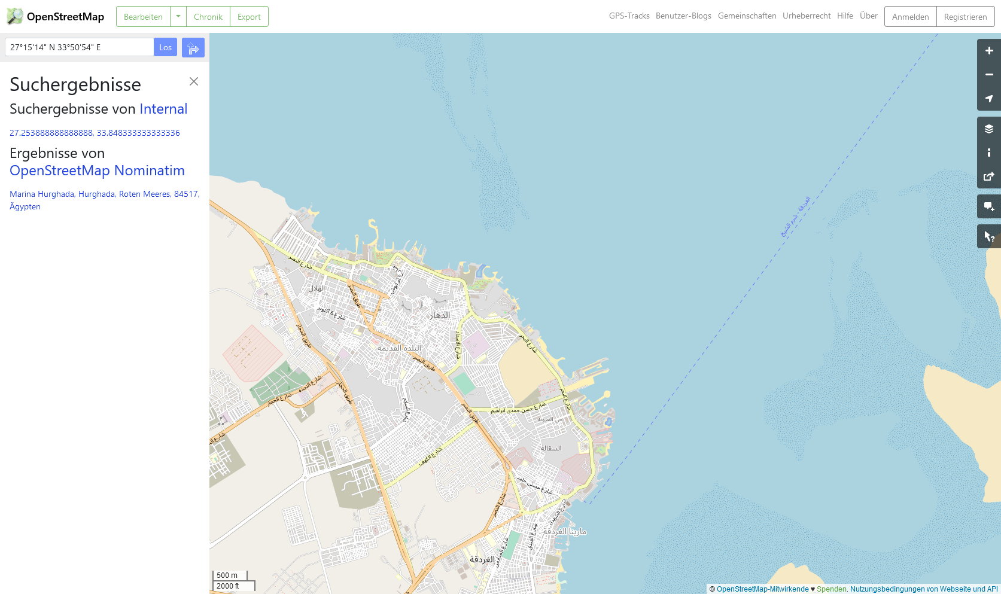Click the OpenStreetMap logo icon
Image resolution: width=1001 pixels, height=594 pixels.
point(15,16)
